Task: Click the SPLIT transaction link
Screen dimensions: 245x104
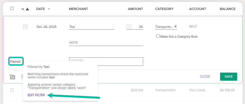Action: [x=193, y=27]
